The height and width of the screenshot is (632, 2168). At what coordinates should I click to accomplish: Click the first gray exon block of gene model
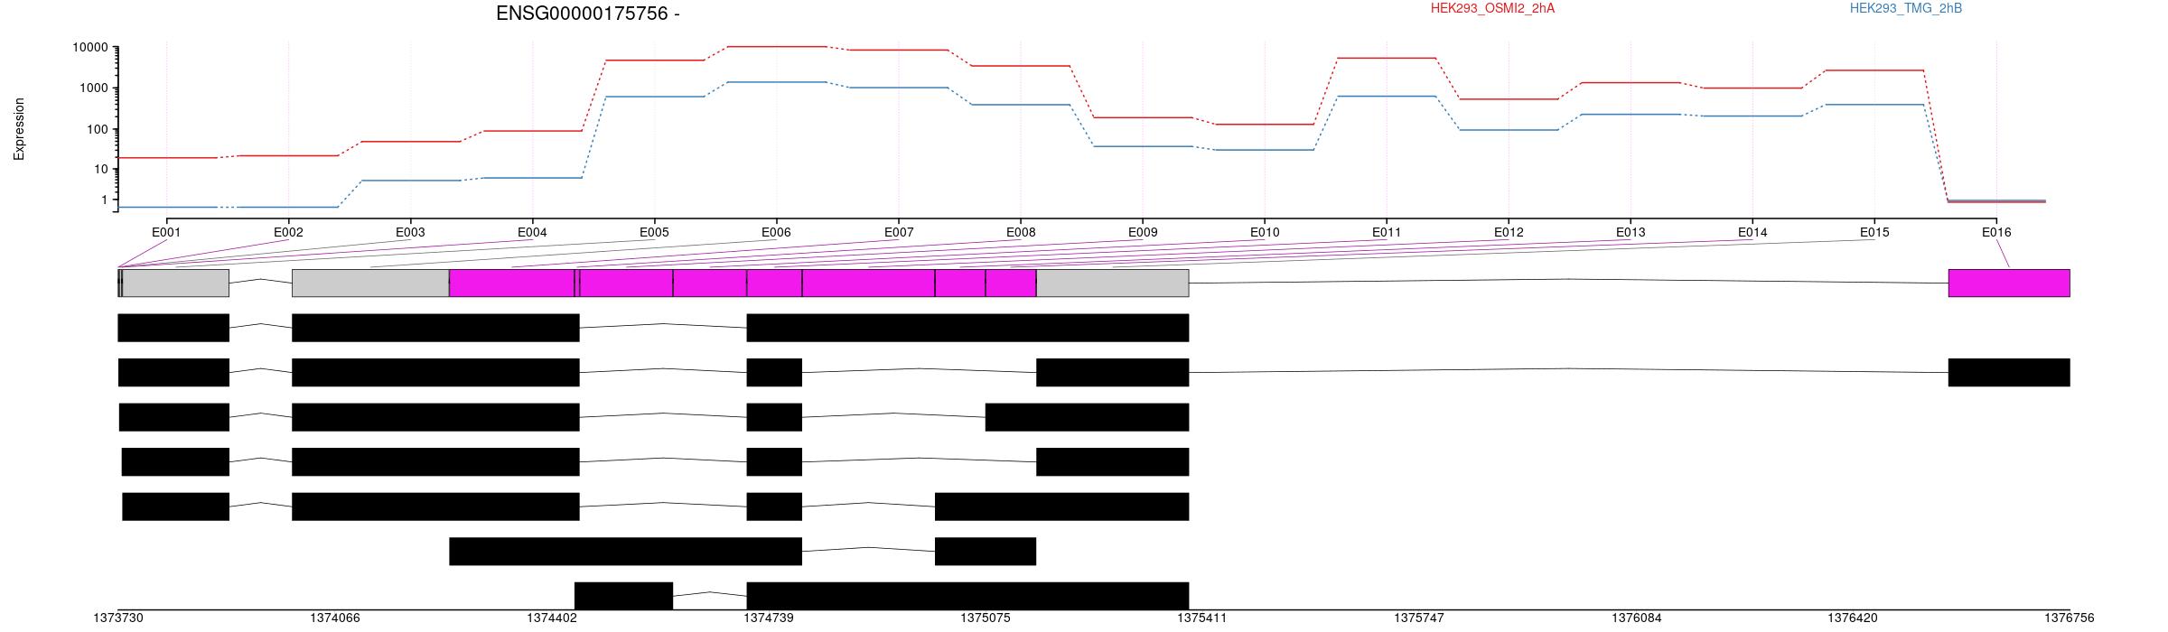pyautogui.click(x=175, y=283)
